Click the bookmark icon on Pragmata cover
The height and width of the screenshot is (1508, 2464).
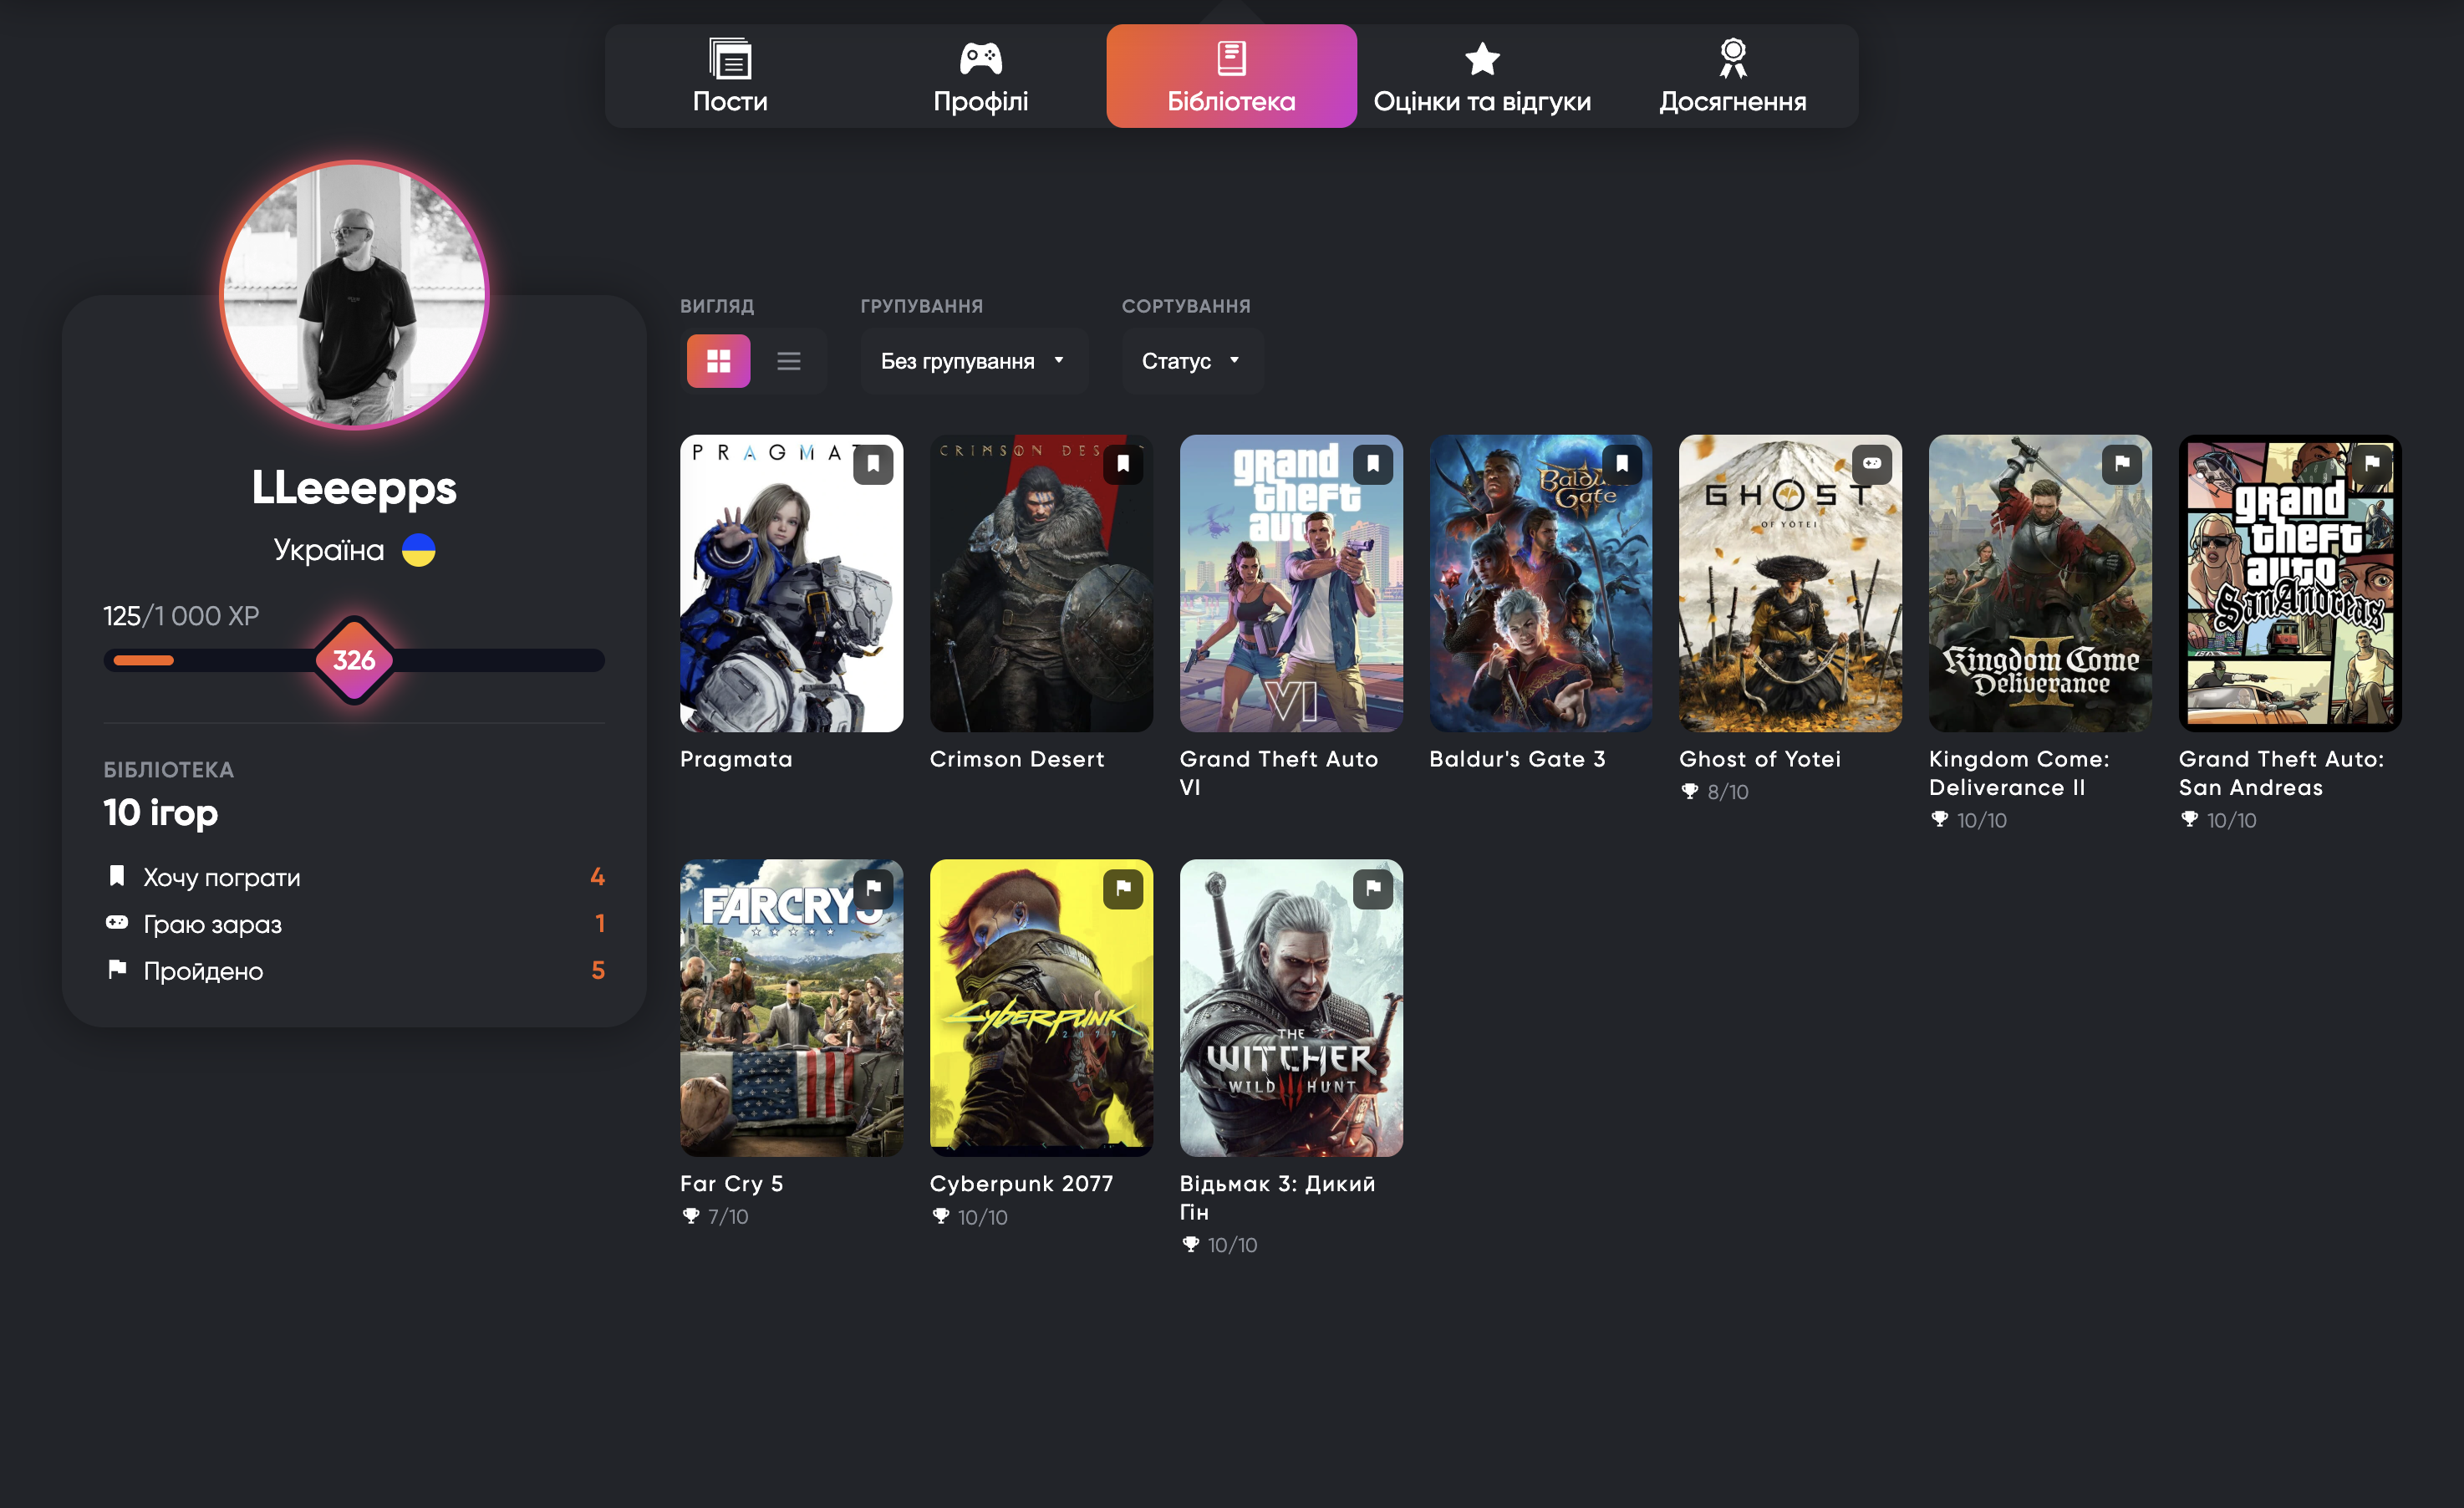coord(873,464)
